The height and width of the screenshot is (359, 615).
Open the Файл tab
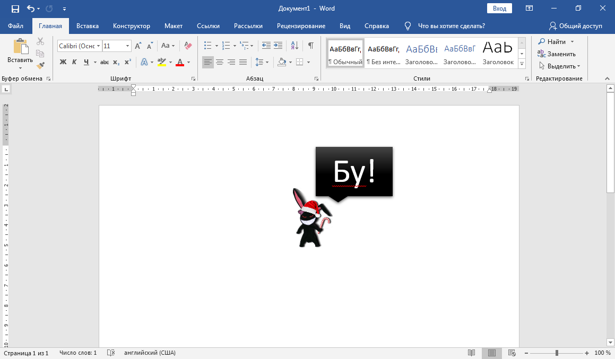(x=16, y=26)
